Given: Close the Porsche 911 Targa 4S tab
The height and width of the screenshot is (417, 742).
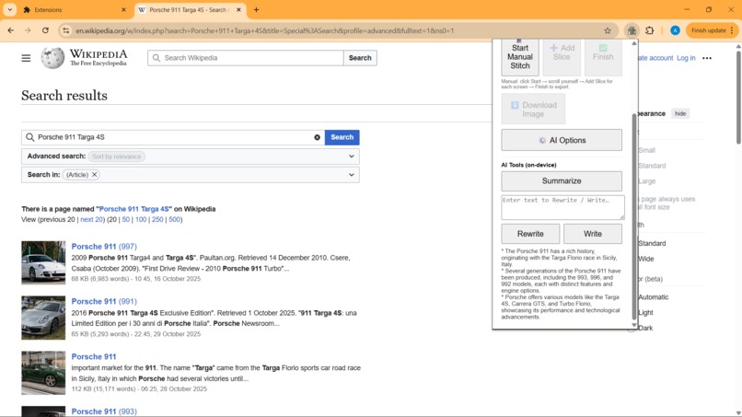Looking at the screenshot, I should point(239,9).
